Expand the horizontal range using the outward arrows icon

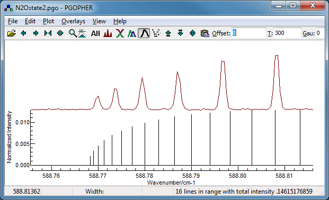click(60, 33)
